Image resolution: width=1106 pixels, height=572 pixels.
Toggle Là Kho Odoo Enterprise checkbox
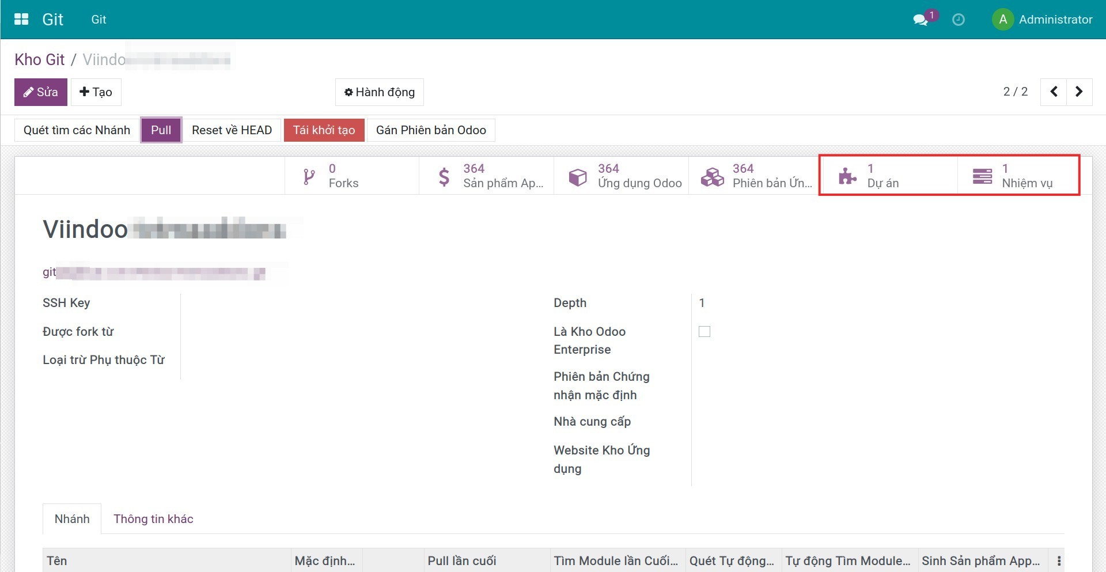[704, 332]
